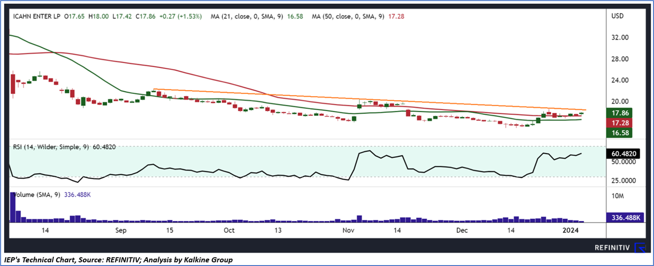Click the 15 date label after Sep
The width and height of the screenshot is (654, 266).
pos(170,230)
